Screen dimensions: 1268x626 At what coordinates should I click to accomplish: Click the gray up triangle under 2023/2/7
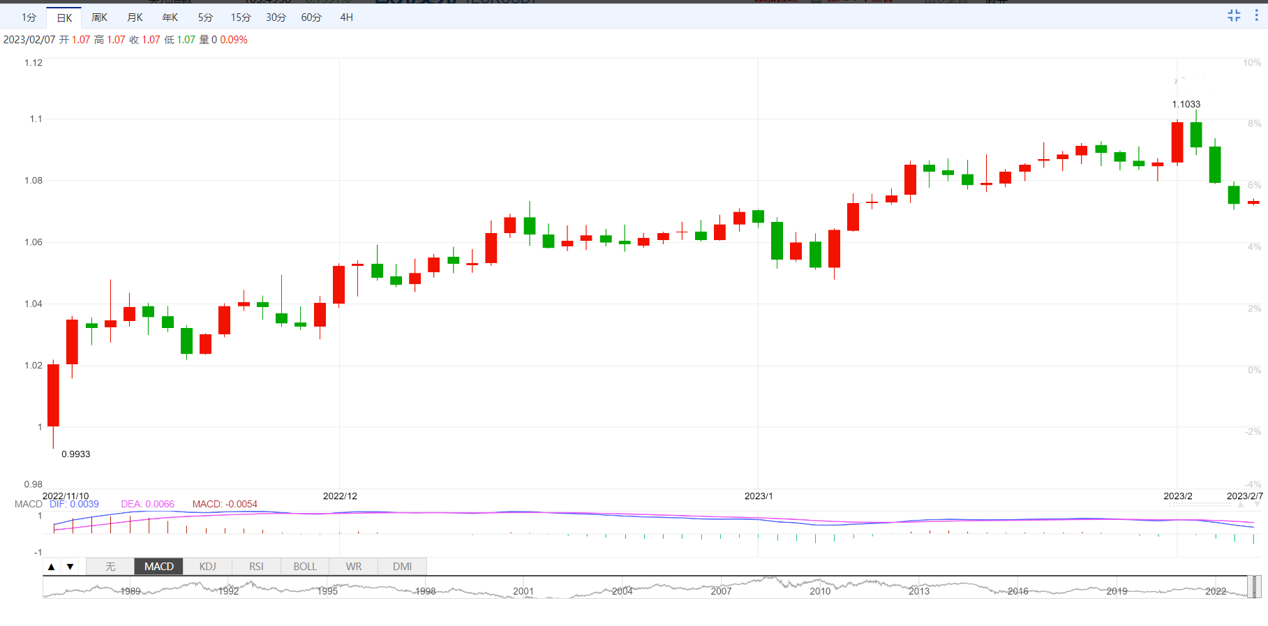[x=1240, y=504]
